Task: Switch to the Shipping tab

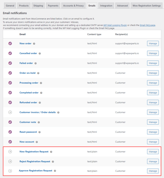Action: (x=38, y=6)
